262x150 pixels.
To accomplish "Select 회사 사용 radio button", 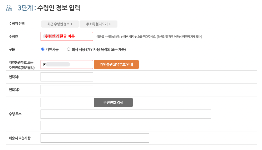I will tap(68, 49).
